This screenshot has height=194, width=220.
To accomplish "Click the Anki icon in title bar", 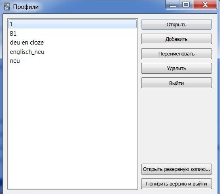I will click(7, 6).
